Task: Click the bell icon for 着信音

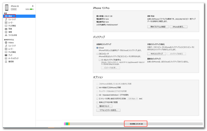Action: [6, 61]
